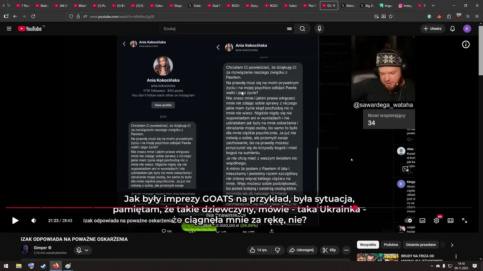Screen dimensions: 483x271
Task: Open more actions three-dot menu under video
Action: click(346, 250)
